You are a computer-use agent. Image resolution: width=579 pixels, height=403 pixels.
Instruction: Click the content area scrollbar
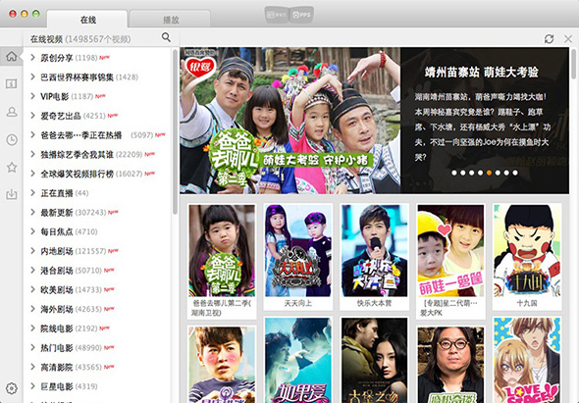click(573, 64)
